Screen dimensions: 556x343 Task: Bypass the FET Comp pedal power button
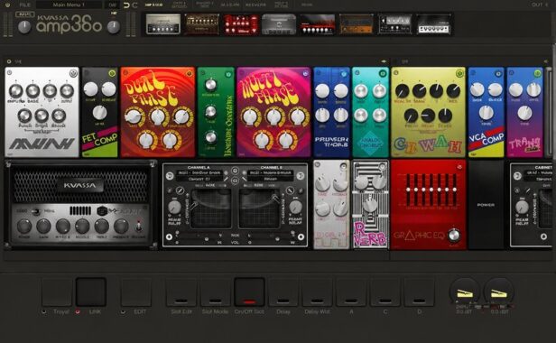(112, 73)
